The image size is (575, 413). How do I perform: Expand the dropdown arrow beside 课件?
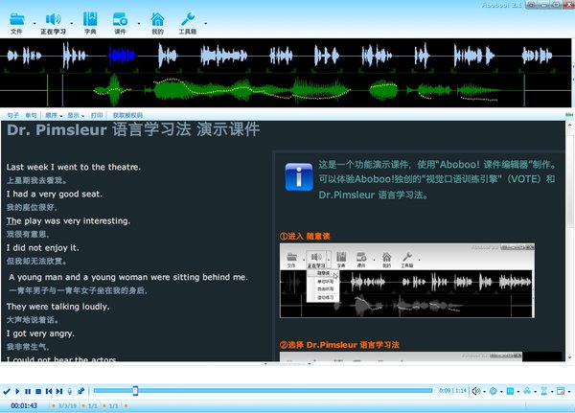(x=139, y=23)
